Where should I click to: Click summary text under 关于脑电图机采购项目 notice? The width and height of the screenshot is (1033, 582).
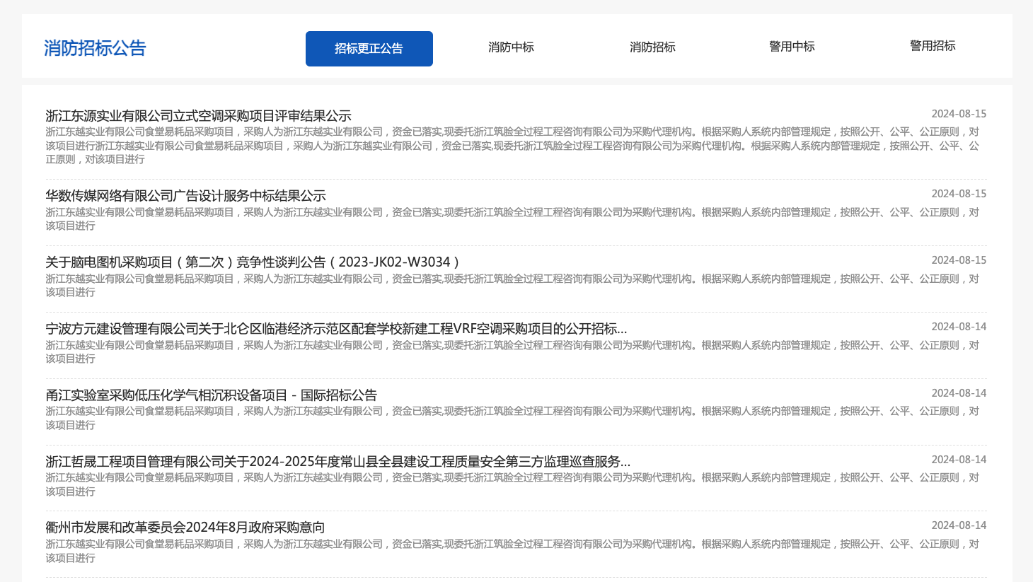click(x=512, y=286)
